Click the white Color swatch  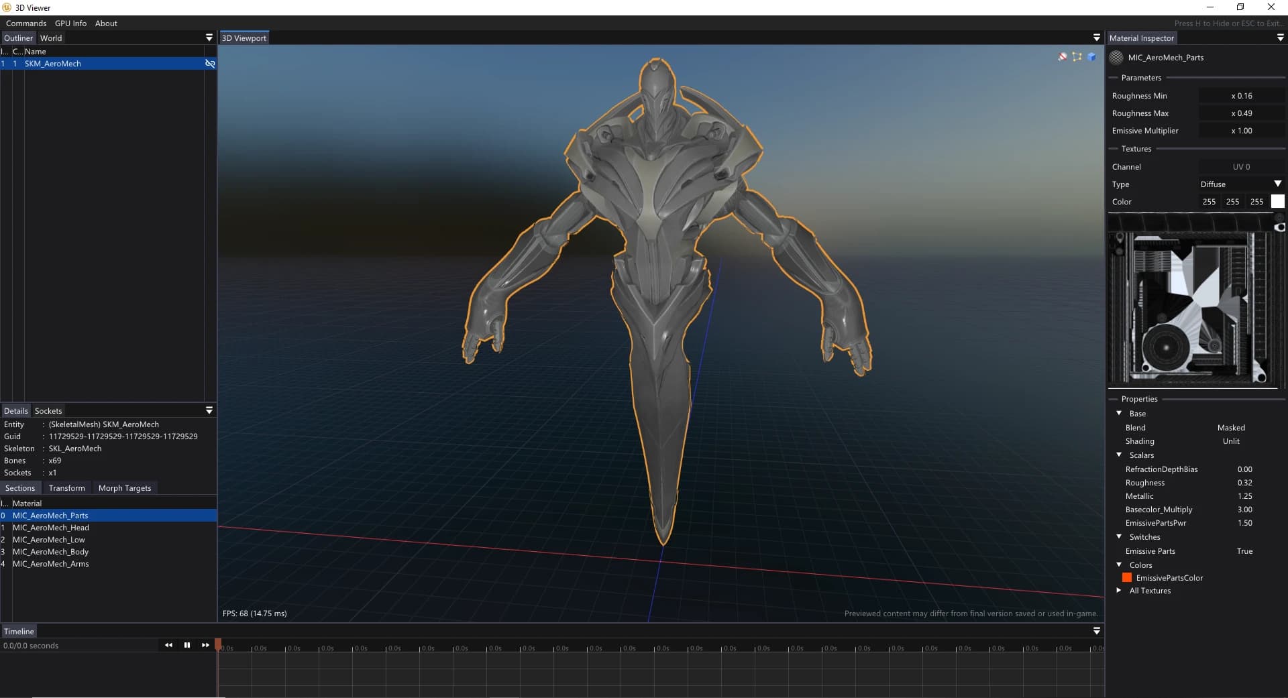[1278, 201]
